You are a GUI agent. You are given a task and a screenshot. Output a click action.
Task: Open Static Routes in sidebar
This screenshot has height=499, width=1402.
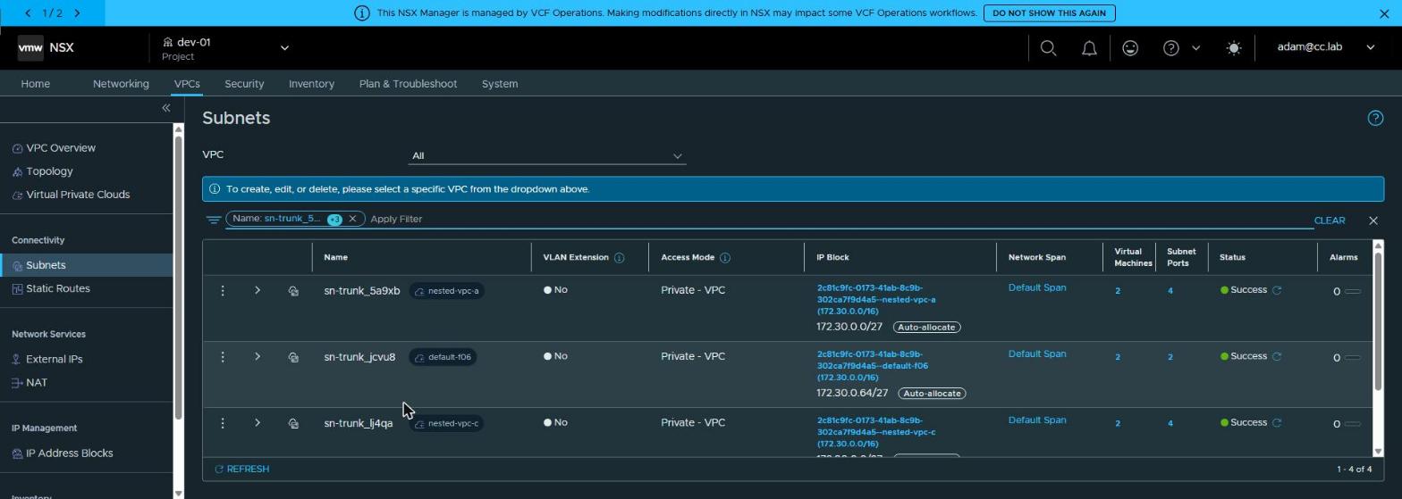coord(57,288)
